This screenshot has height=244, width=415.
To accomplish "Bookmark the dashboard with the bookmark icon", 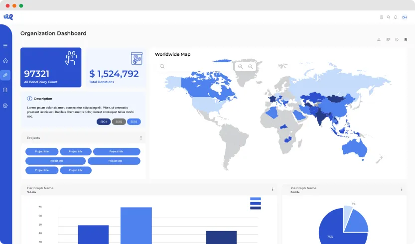I will click(406, 39).
